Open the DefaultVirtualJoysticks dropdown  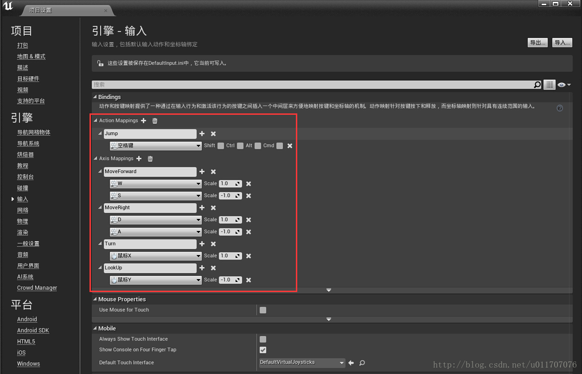(x=302, y=363)
